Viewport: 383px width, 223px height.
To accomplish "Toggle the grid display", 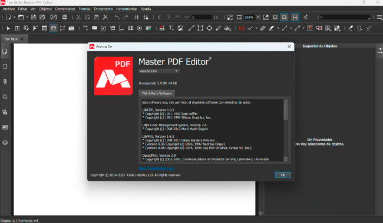I will pos(137,17).
